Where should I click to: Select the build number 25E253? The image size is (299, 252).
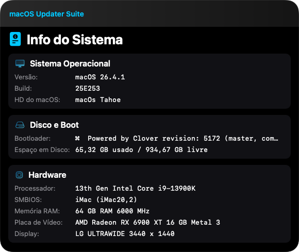pos(88,89)
